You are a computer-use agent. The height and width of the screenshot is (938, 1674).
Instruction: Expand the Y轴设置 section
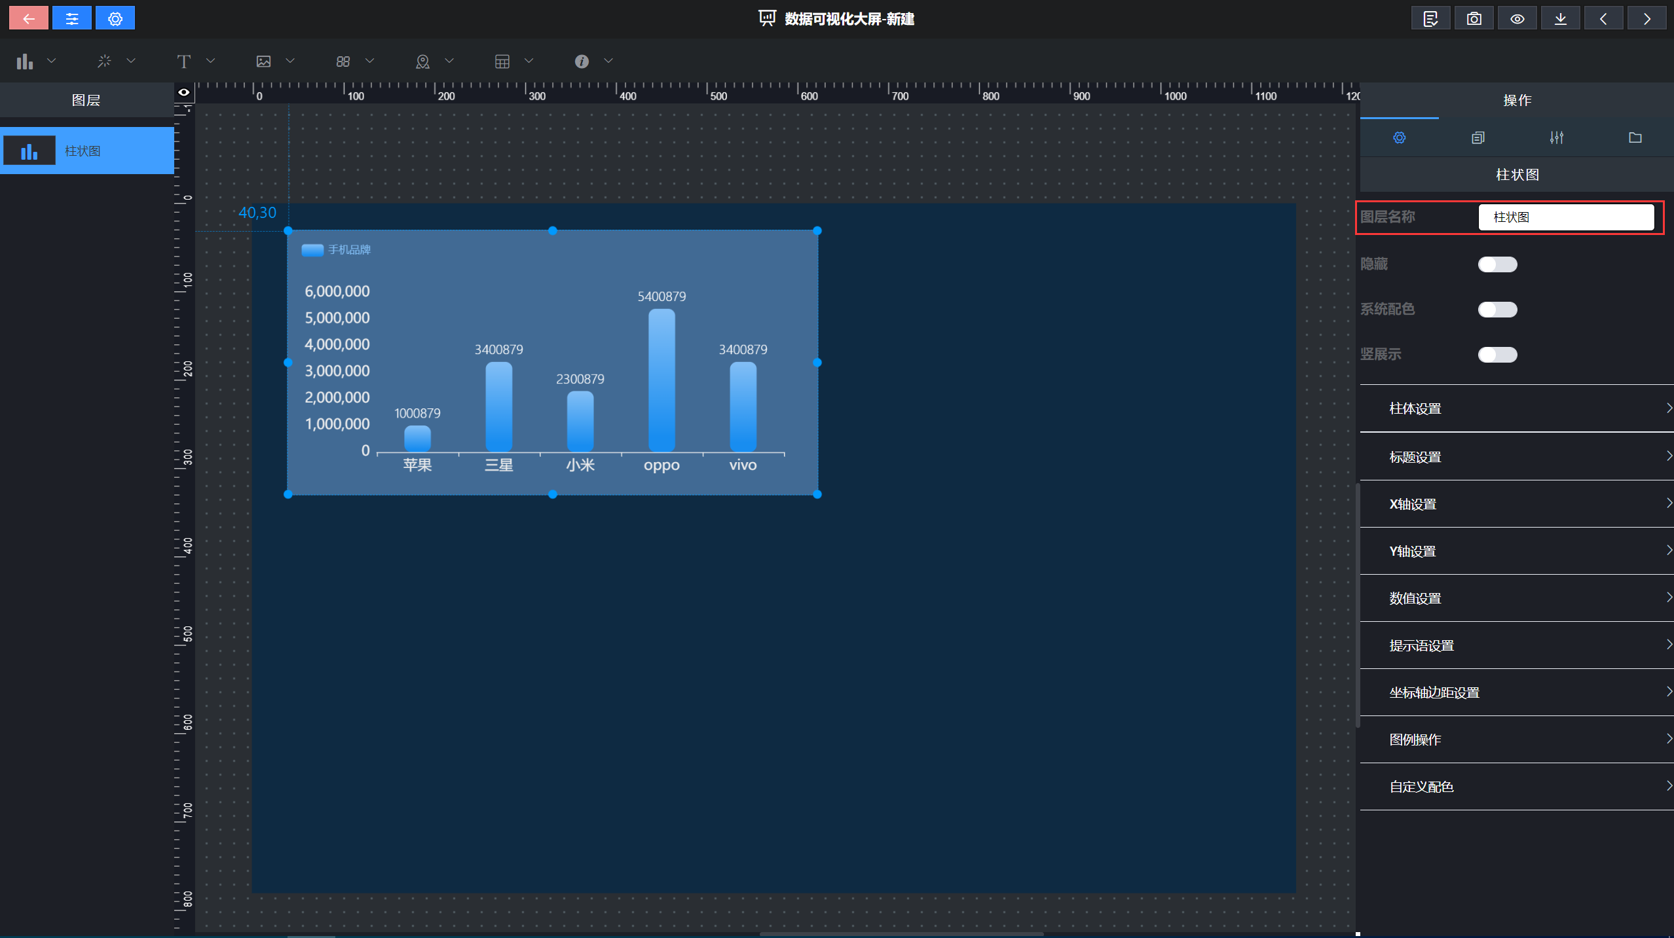click(x=1517, y=551)
